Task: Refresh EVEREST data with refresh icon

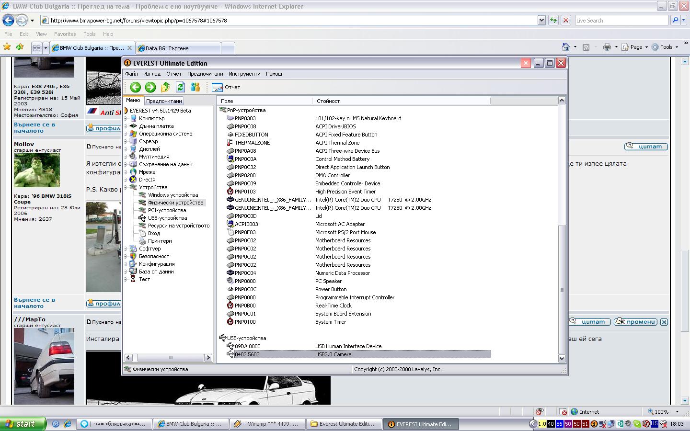Action: 180,87
